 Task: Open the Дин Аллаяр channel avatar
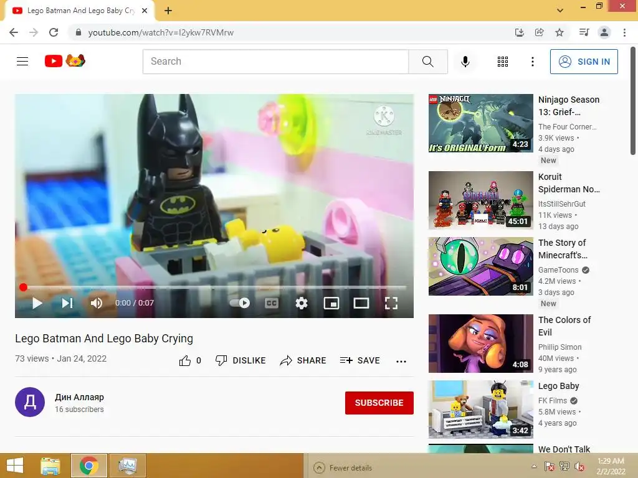30,402
